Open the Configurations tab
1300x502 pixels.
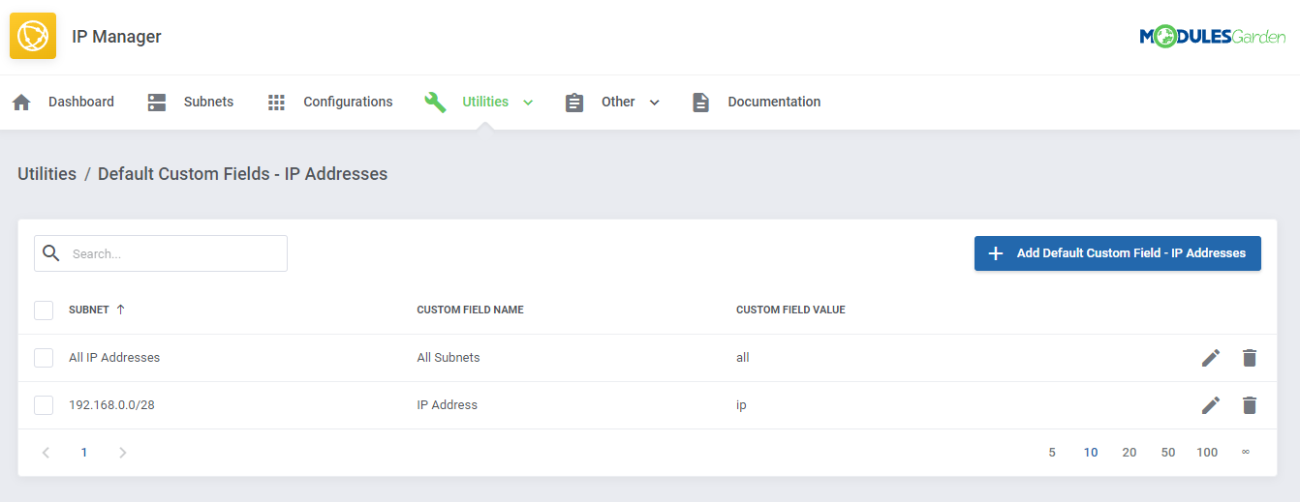point(347,102)
